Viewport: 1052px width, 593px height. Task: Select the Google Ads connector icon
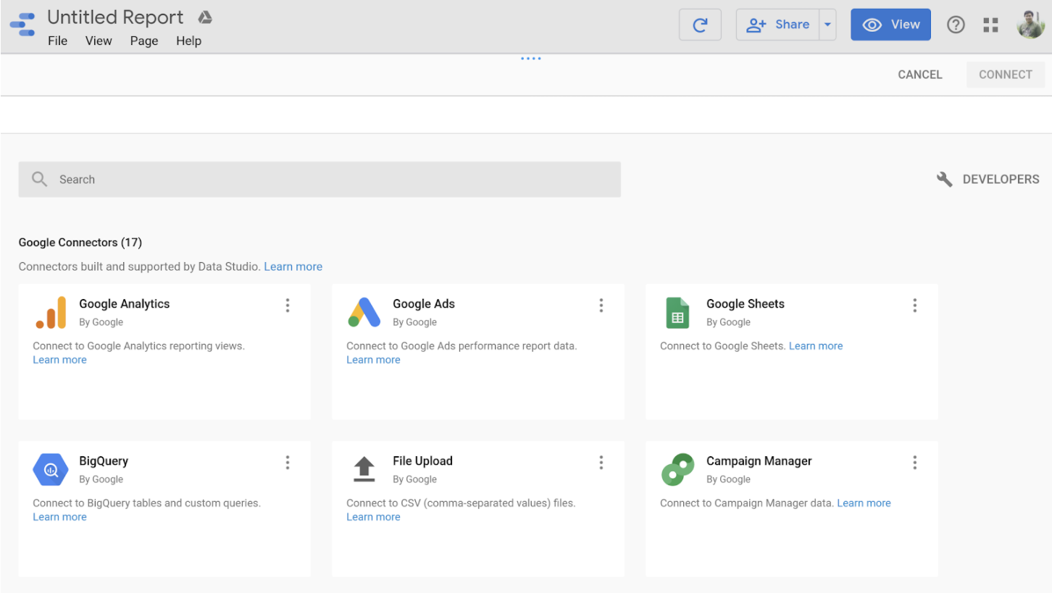point(364,312)
